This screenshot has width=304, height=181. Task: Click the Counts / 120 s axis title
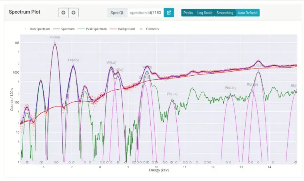12,99
